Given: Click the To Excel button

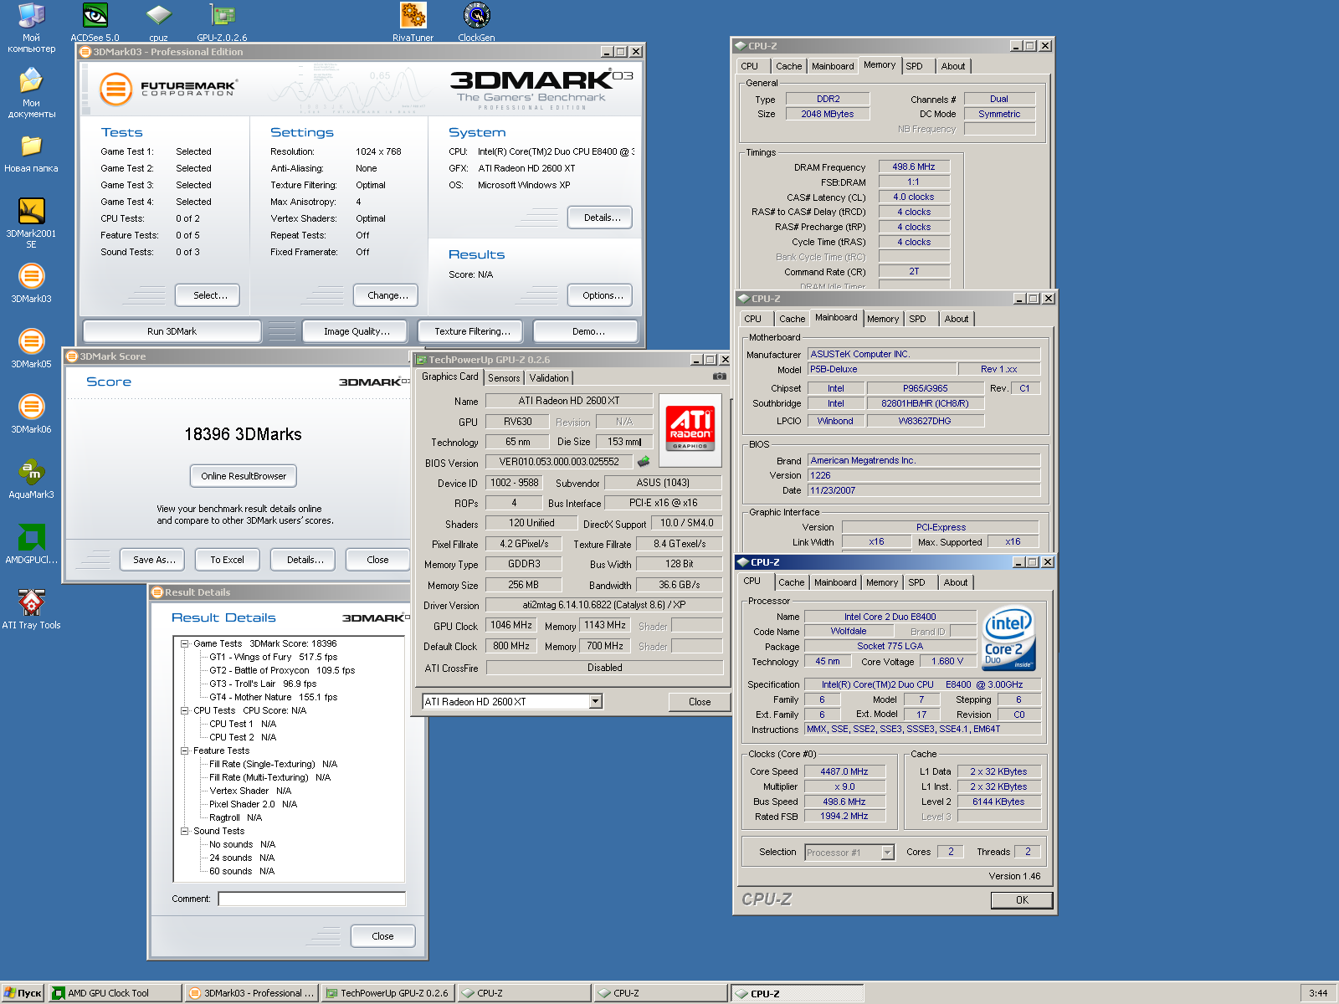Looking at the screenshot, I should point(228,560).
